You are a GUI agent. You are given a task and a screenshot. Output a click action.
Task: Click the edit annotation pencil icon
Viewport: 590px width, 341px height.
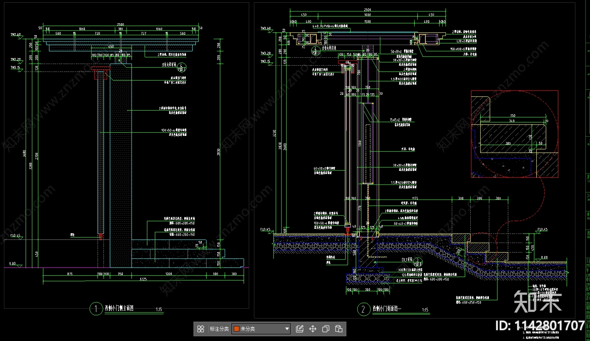299,329
